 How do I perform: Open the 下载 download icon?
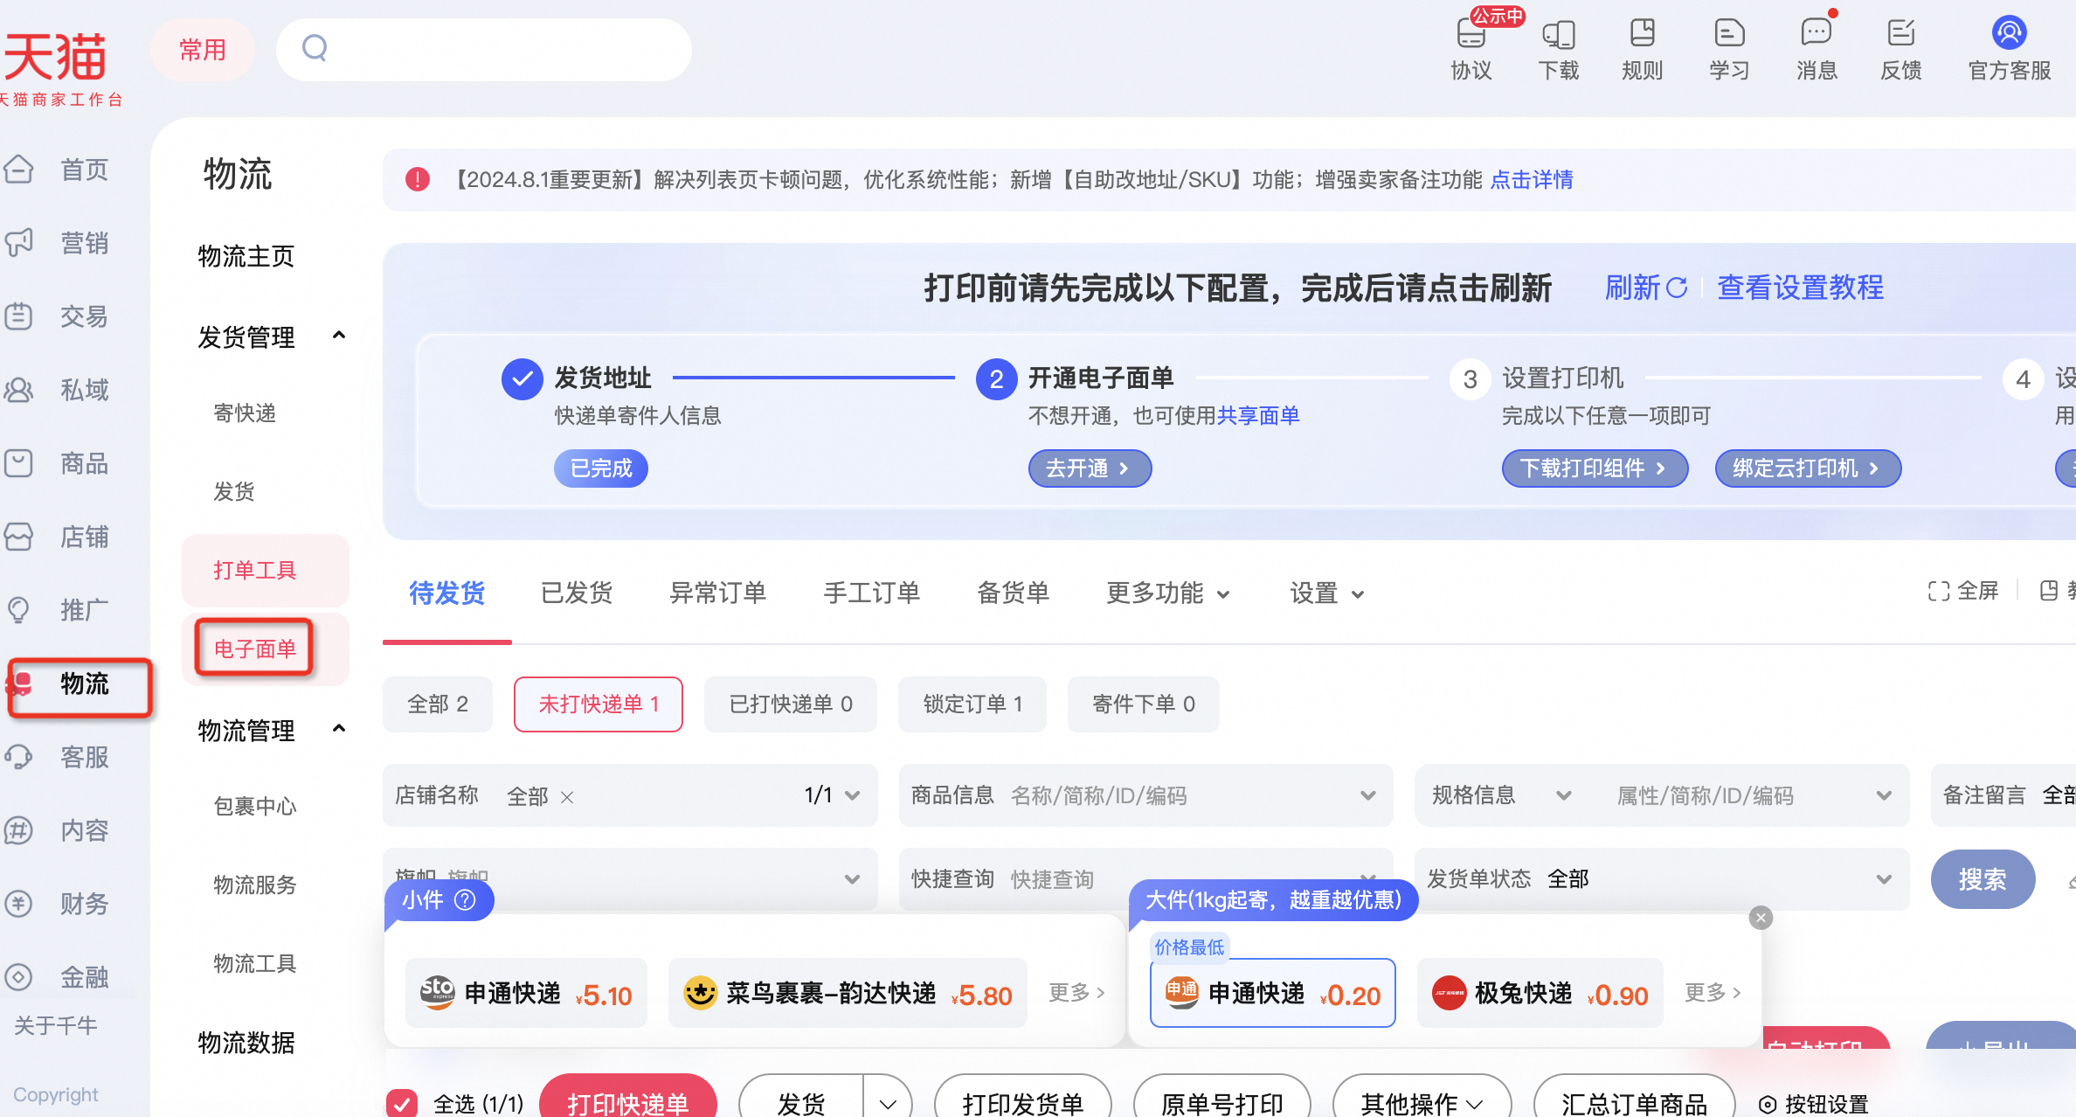coord(1559,34)
